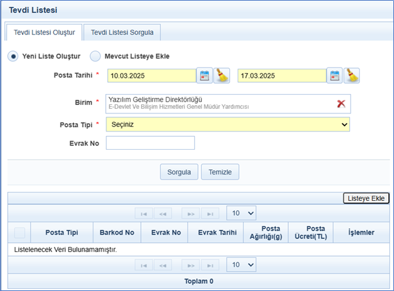The image size is (394, 291).
Task: Select Mevcut Listeye Ekle radio option
Action: pos(95,56)
